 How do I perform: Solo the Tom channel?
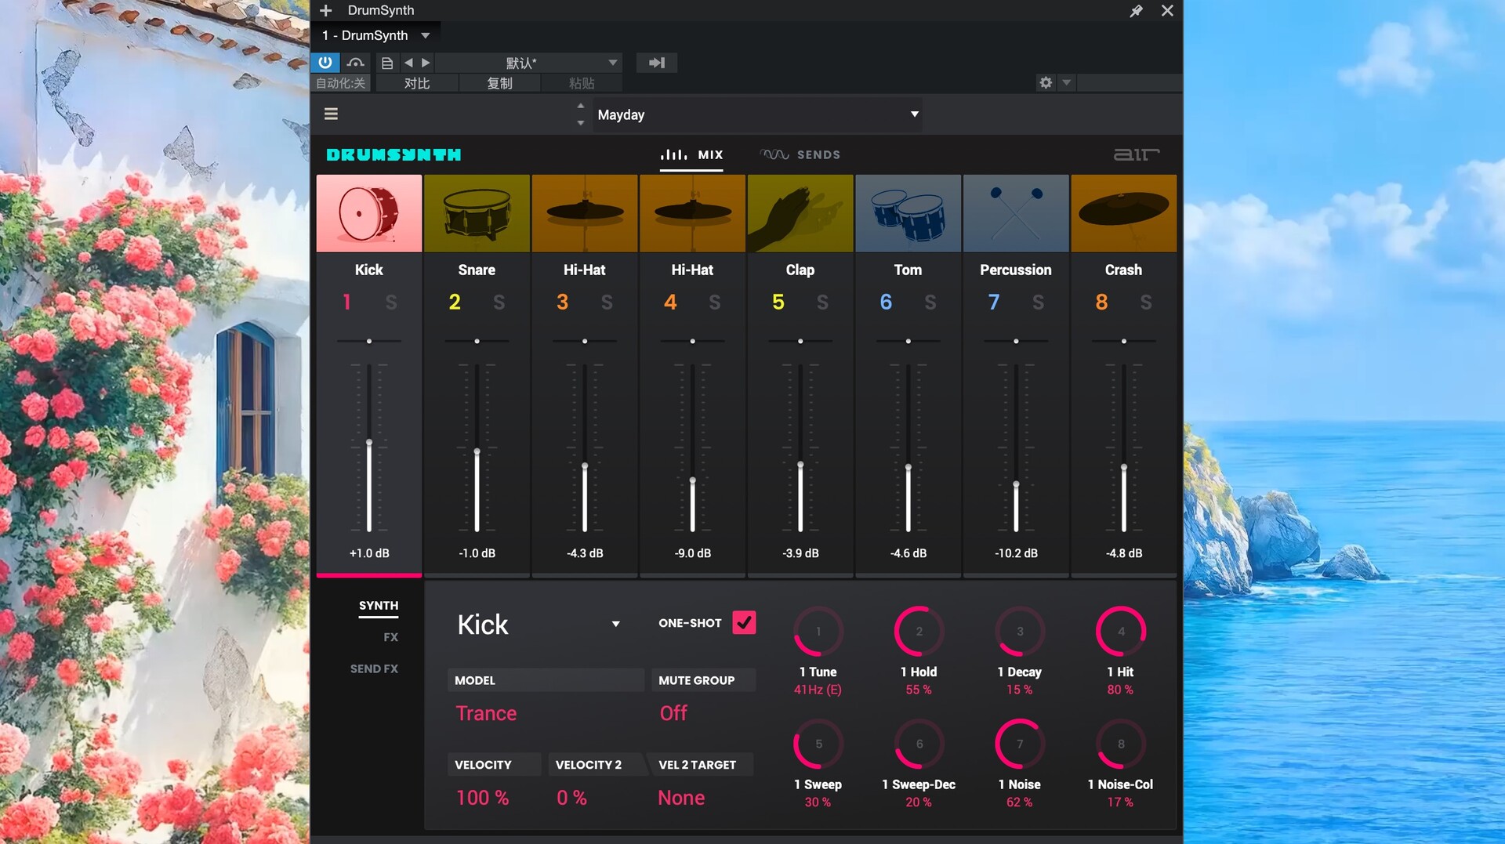point(930,302)
